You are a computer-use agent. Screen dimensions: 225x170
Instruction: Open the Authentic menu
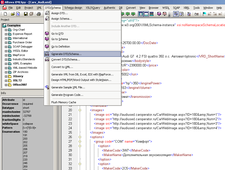pyautogui.click(x=109, y=8)
